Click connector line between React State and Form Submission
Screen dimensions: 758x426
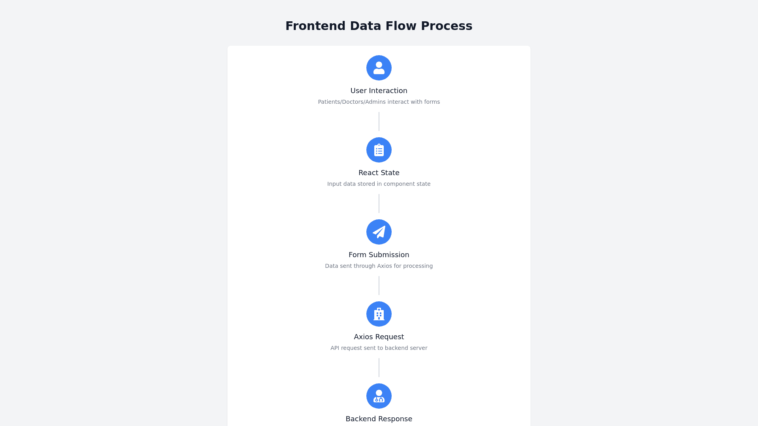point(379,204)
